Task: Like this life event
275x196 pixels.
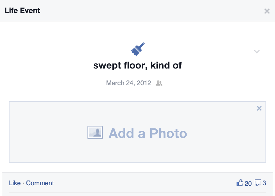Action: (15, 183)
